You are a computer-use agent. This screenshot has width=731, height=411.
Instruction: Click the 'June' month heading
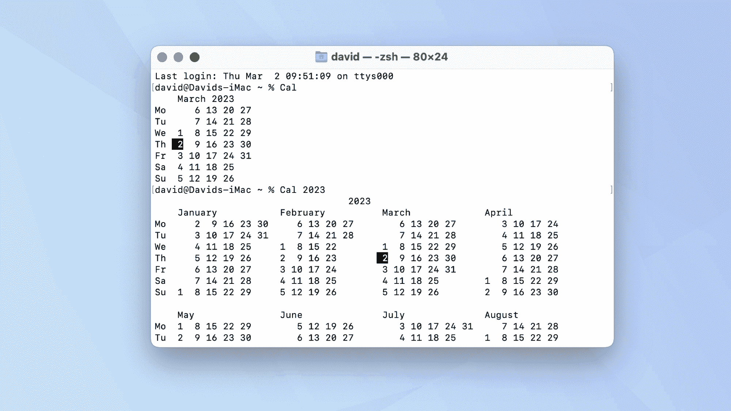291,315
